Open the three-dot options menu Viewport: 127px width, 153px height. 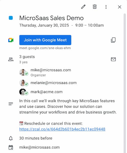(x=106, y=7)
